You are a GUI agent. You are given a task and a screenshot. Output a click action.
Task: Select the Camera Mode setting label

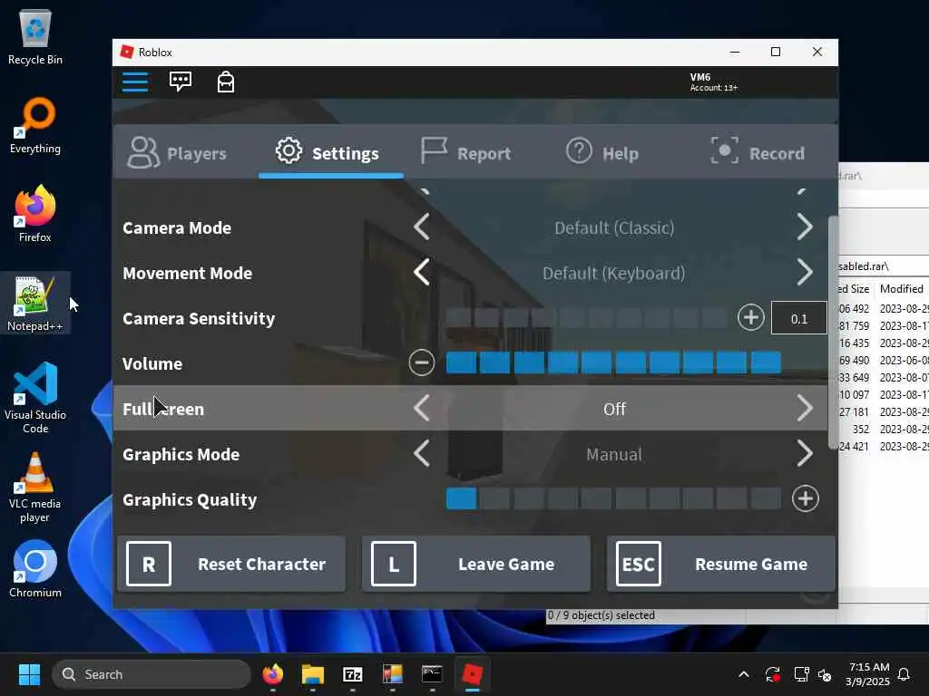click(177, 227)
